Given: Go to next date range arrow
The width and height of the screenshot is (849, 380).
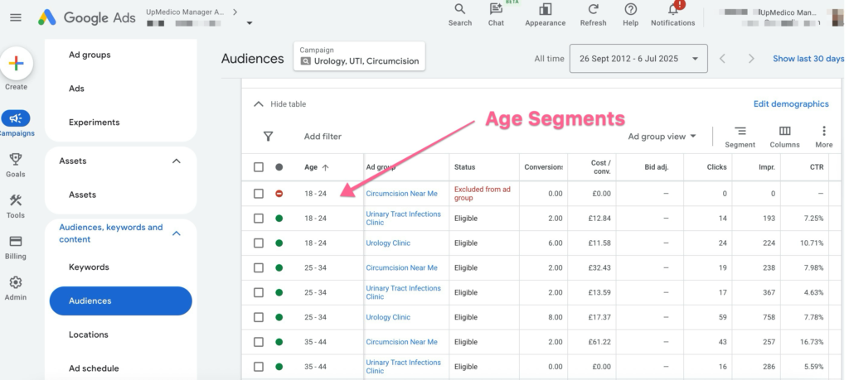Looking at the screenshot, I should pos(751,59).
